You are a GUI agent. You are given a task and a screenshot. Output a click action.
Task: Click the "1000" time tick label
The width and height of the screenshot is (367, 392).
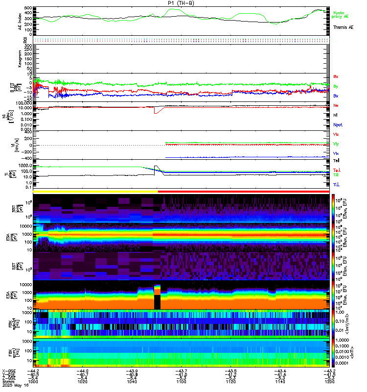click(x=33, y=382)
